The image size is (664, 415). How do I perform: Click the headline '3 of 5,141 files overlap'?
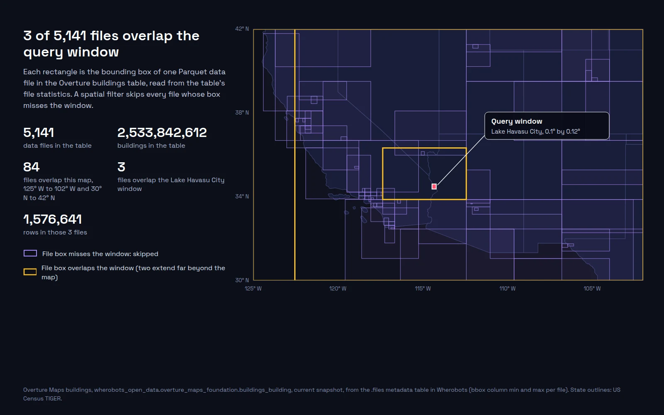(x=111, y=44)
